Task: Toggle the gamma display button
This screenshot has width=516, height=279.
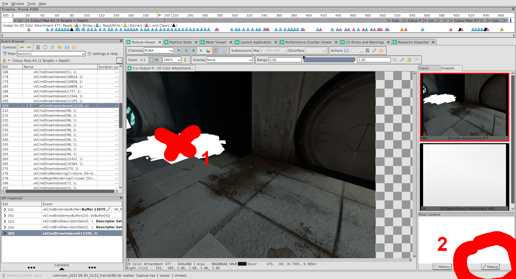Action: coord(223,50)
